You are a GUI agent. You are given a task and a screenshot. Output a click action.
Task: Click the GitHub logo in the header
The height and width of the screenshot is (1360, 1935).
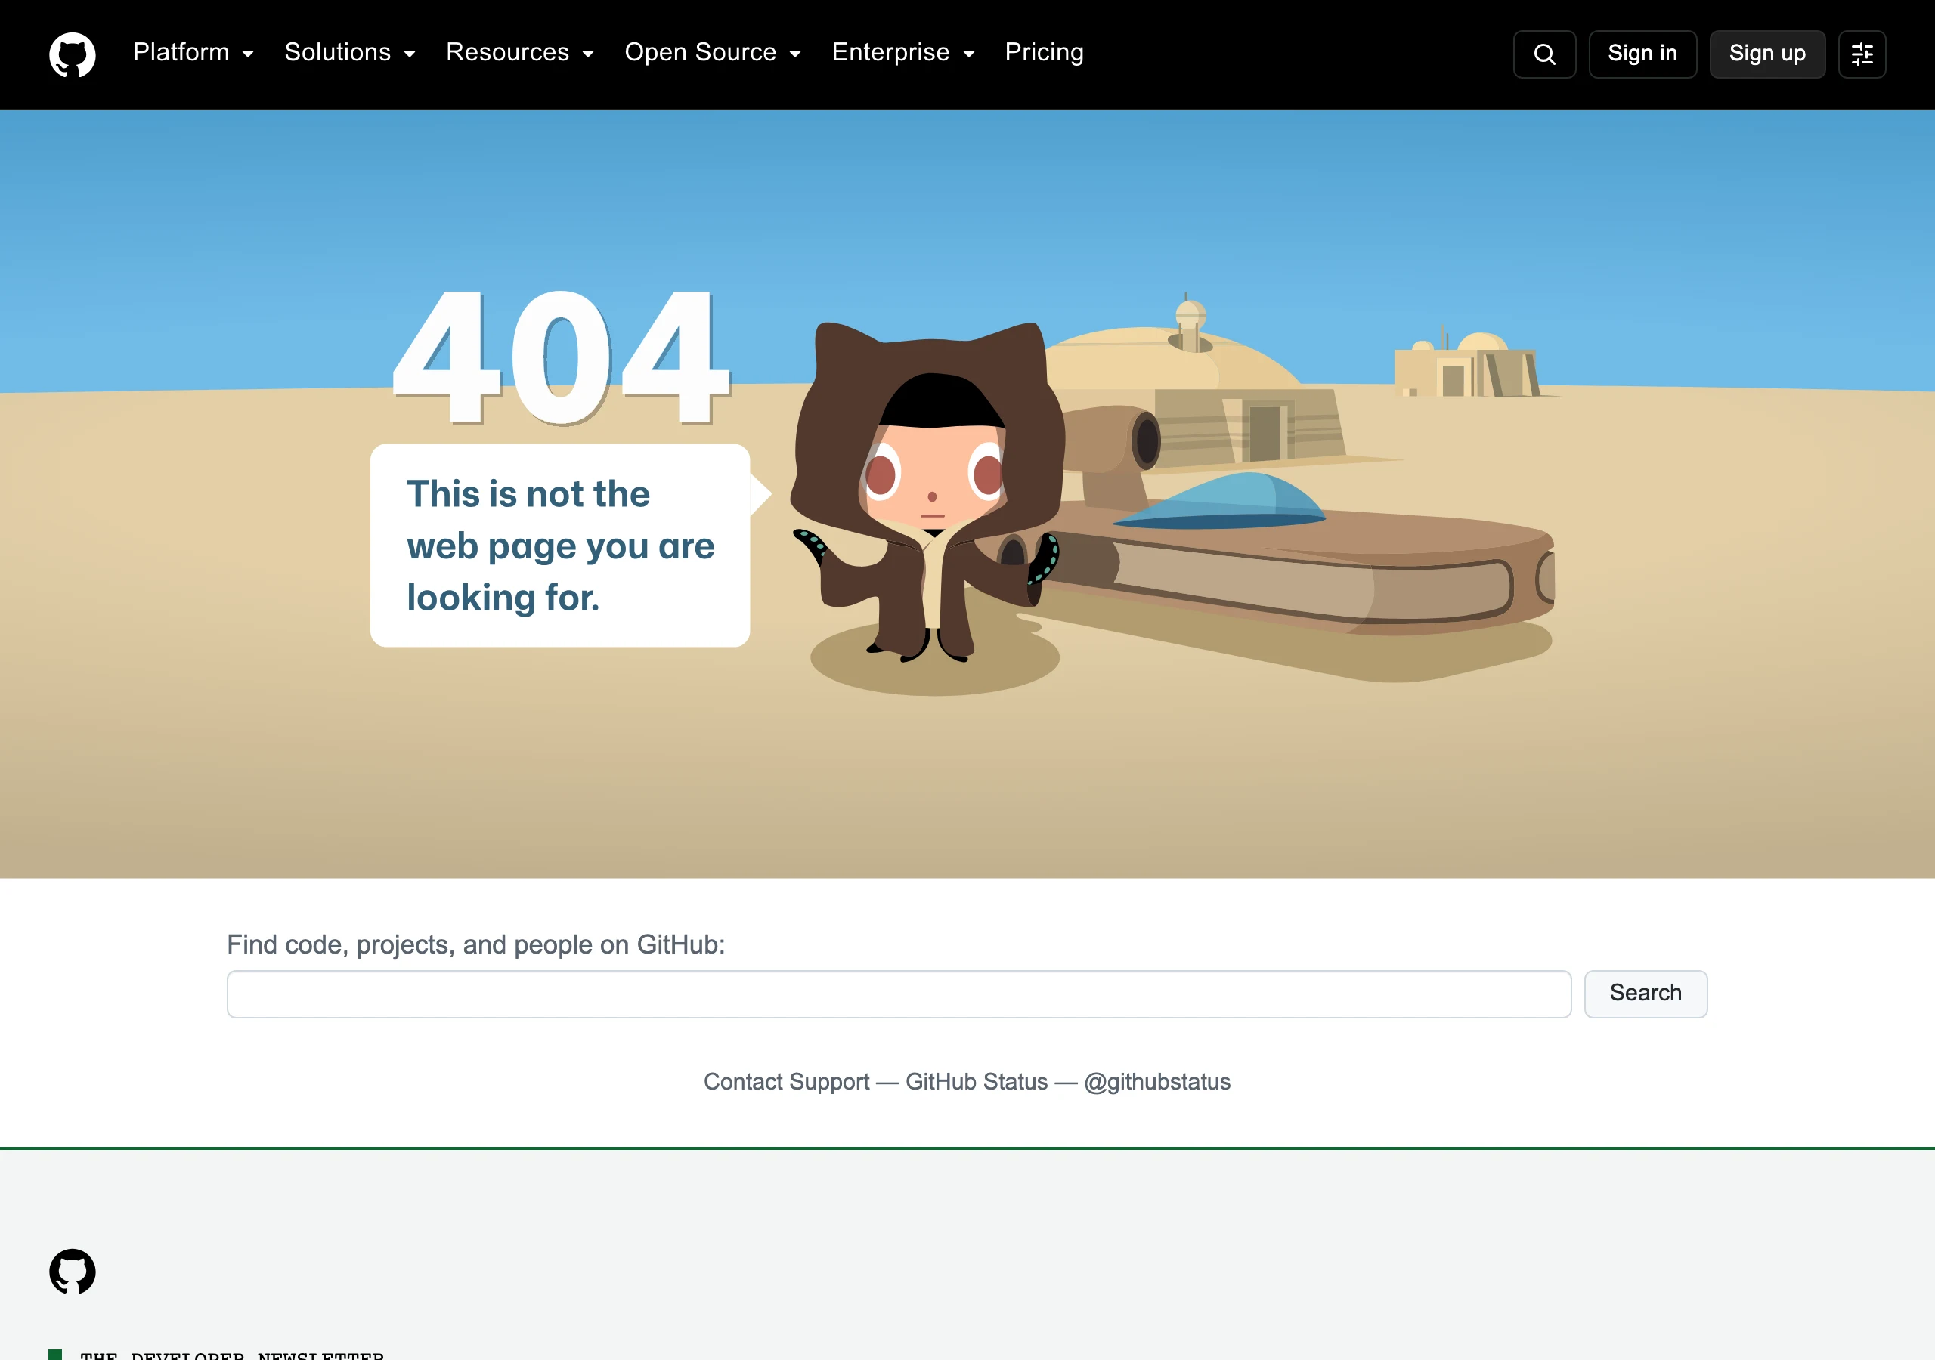click(73, 54)
